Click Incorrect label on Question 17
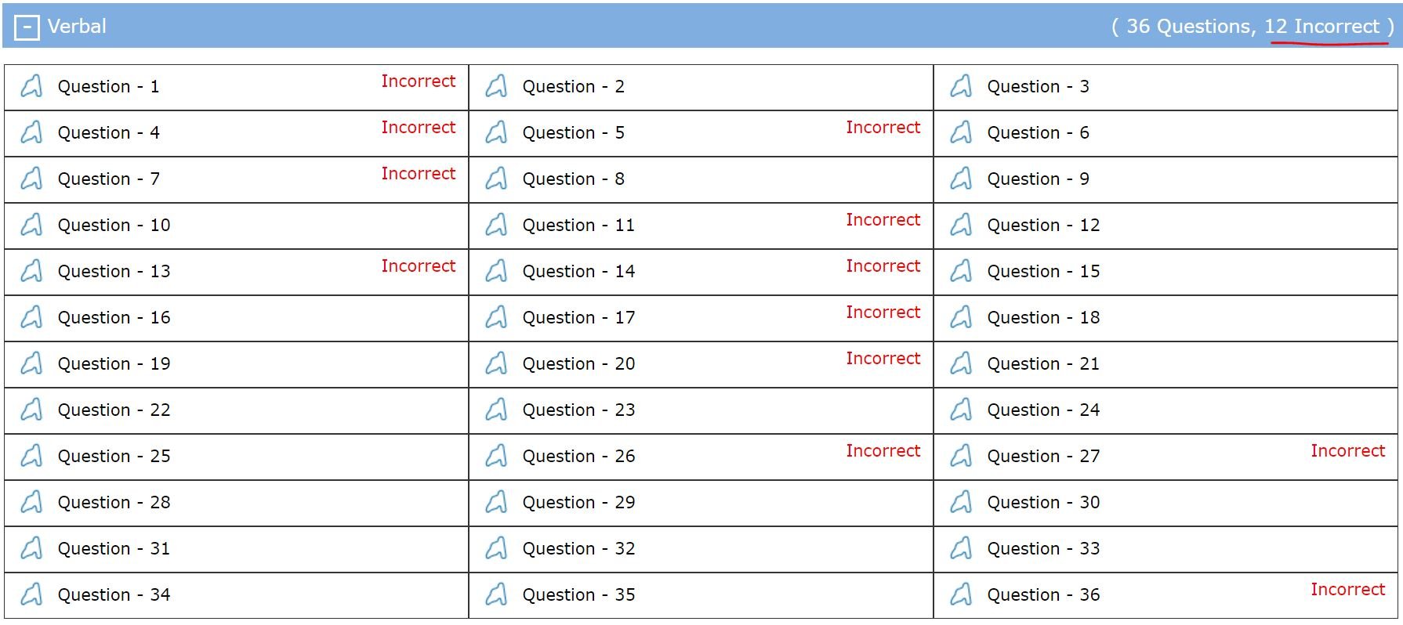Viewport: 1403px width, 625px height. (883, 312)
